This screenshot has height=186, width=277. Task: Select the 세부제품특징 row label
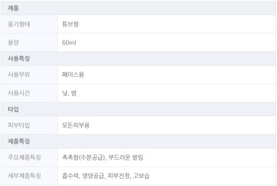[24, 176]
